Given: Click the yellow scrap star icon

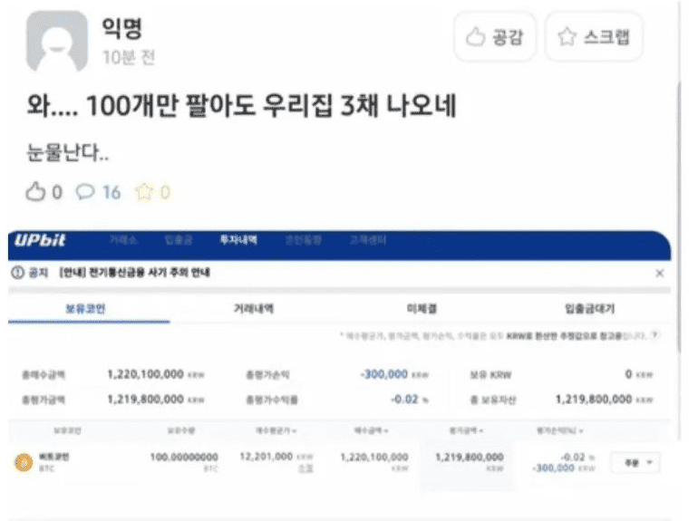Looking at the screenshot, I should tap(144, 192).
